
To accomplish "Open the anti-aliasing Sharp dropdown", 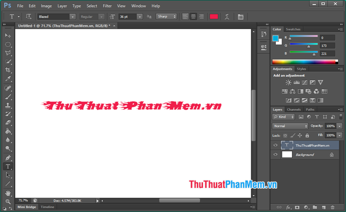I will [x=167, y=16].
